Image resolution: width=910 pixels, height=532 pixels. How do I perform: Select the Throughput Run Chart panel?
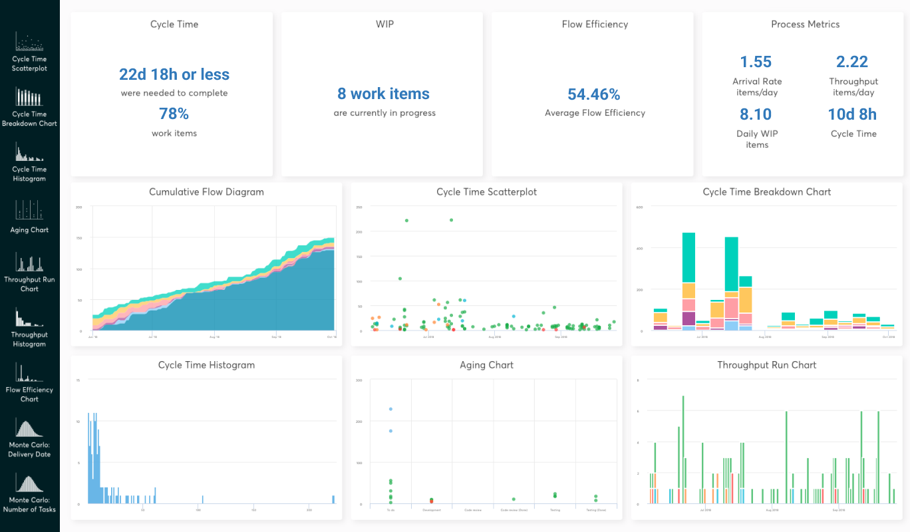pyautogui.click(x=766, y=442)
